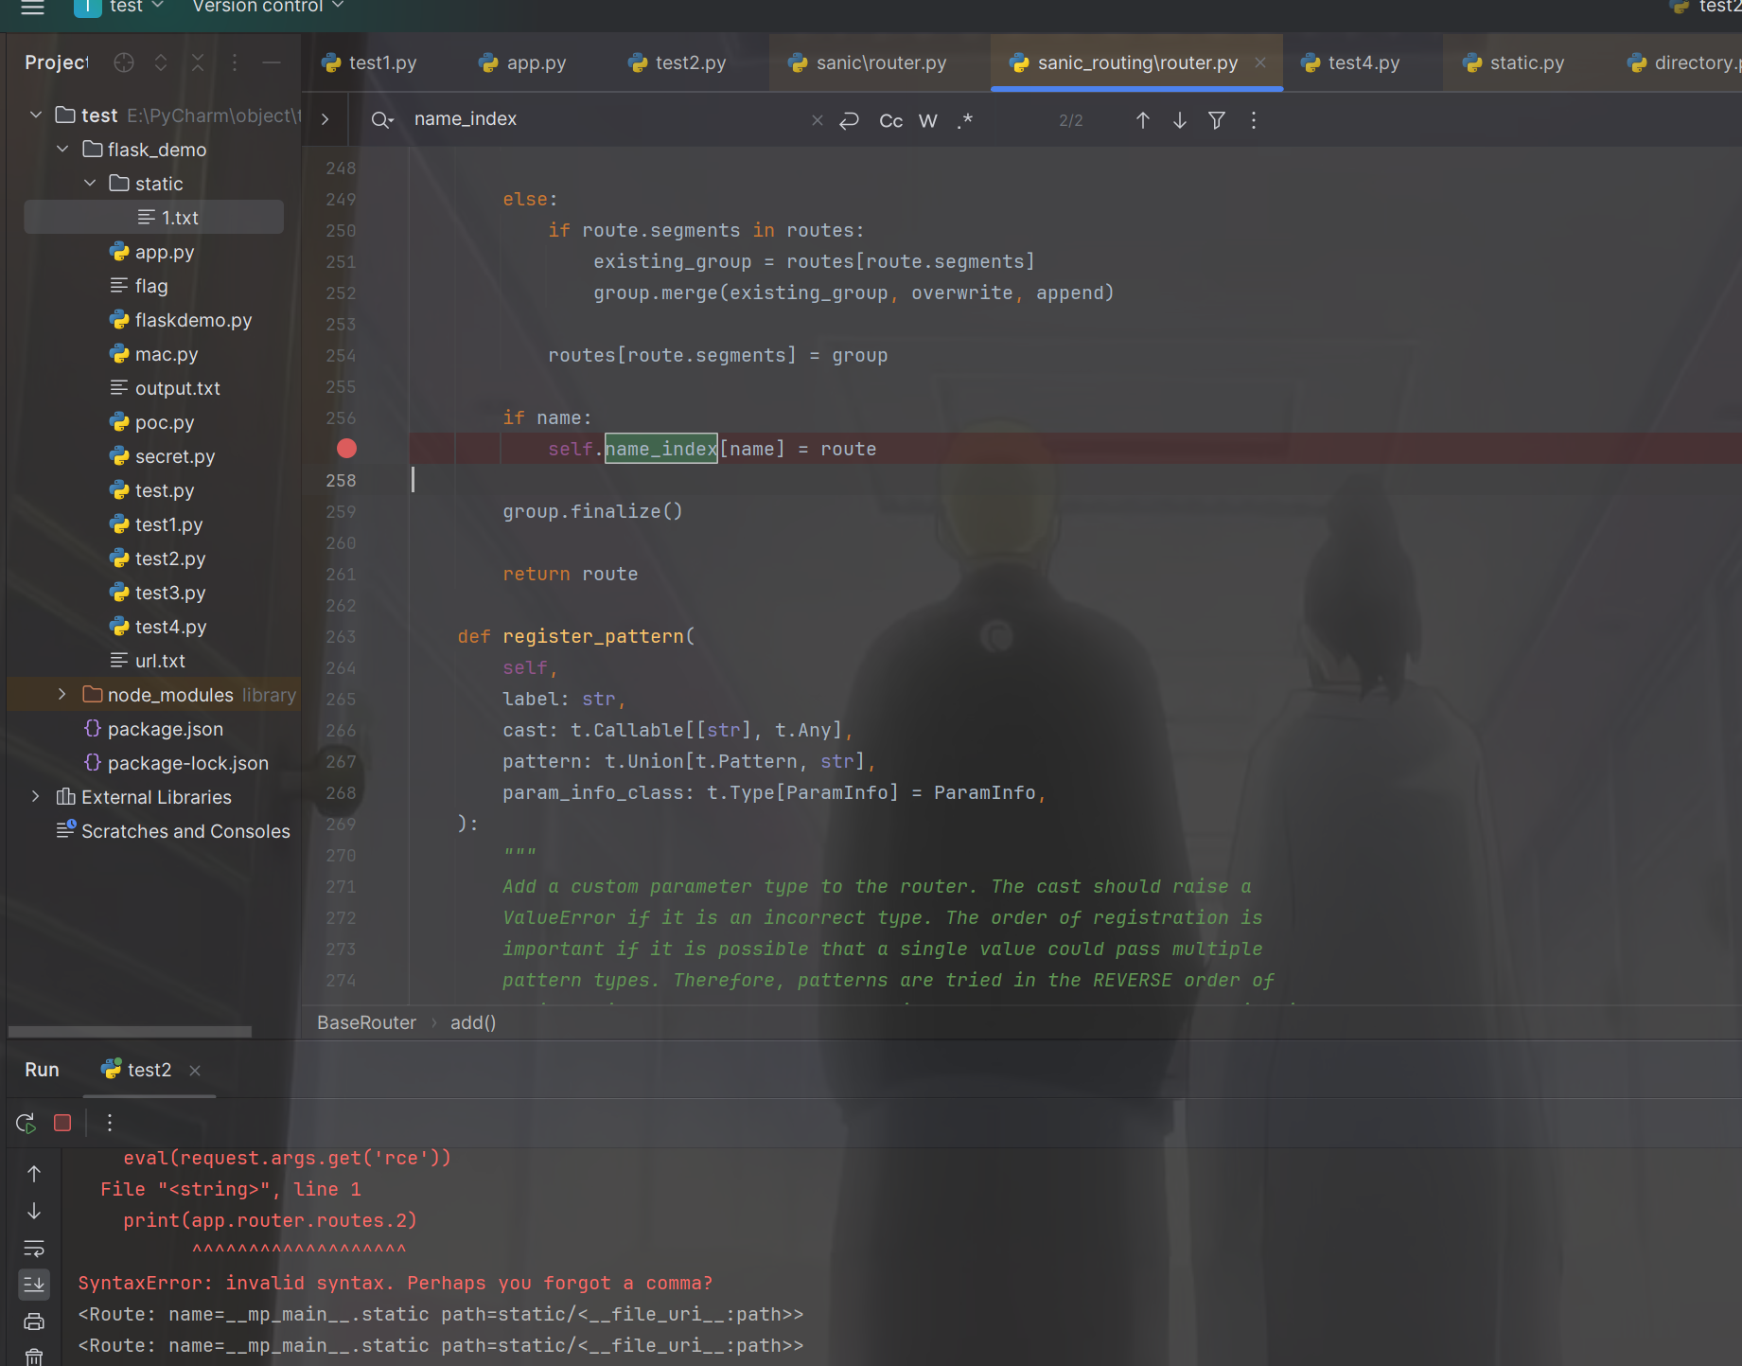The width and height of the screenshot is (1742, 1366).
Task: Click BaseRouter in the breadcrumb bar
Action: click(x=366, y=1022)
